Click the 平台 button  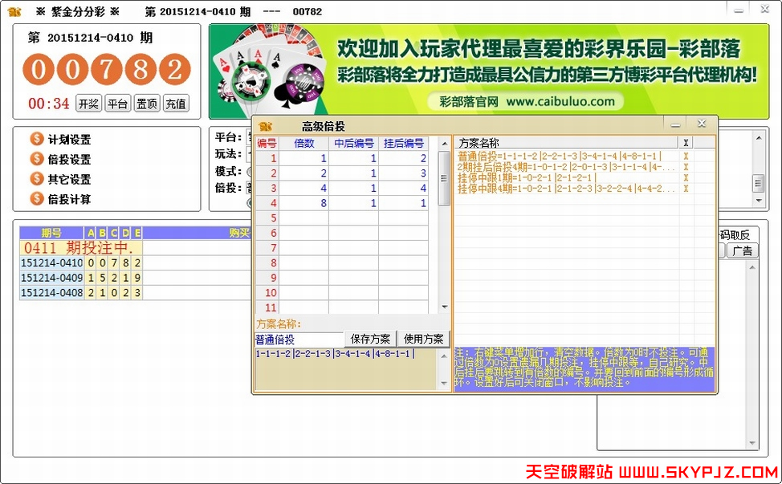[117, 104]
